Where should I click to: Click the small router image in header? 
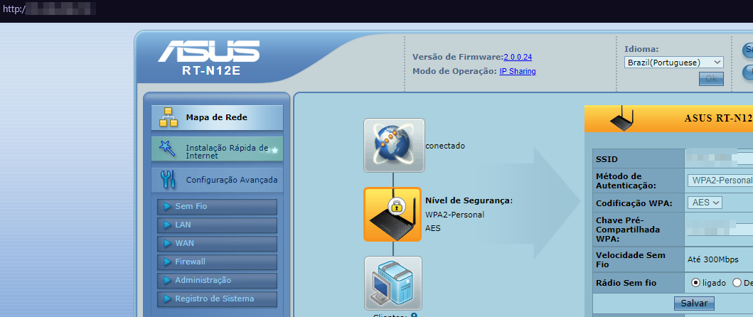[622, 118]
